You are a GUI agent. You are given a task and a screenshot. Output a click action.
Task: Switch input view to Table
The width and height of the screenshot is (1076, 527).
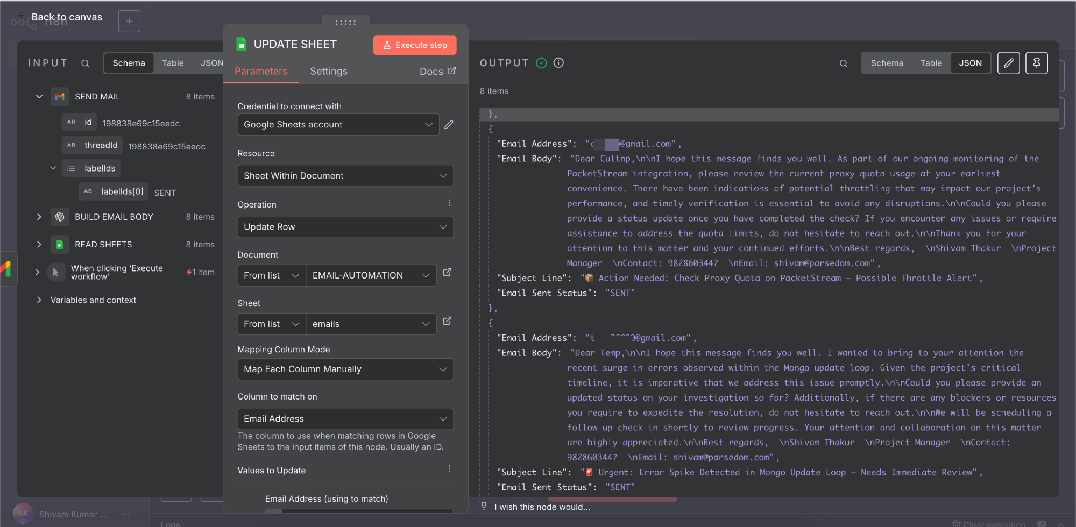pyautogui.click(x=173, y=63)
